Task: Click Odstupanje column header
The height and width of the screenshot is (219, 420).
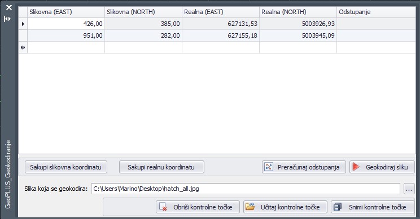Action: (x=376, y=12)
